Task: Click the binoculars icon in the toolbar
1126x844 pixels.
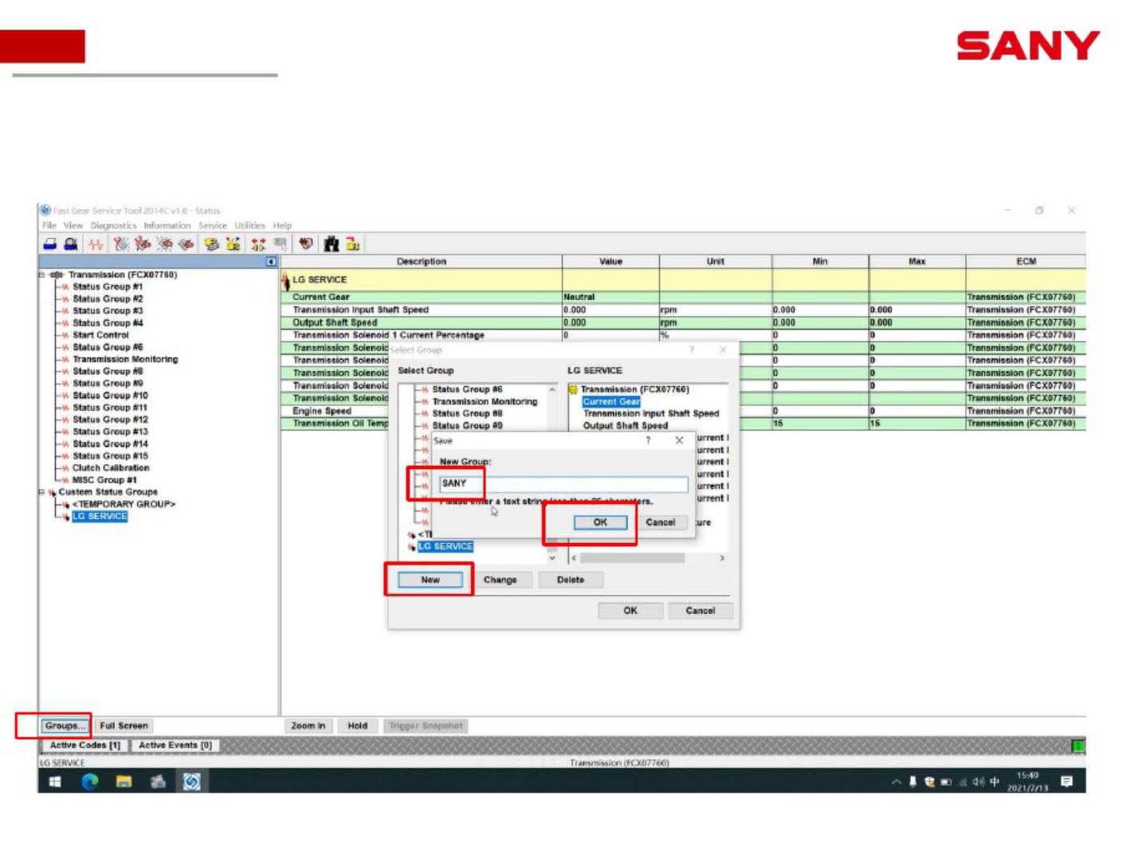Action: (331, 244)
